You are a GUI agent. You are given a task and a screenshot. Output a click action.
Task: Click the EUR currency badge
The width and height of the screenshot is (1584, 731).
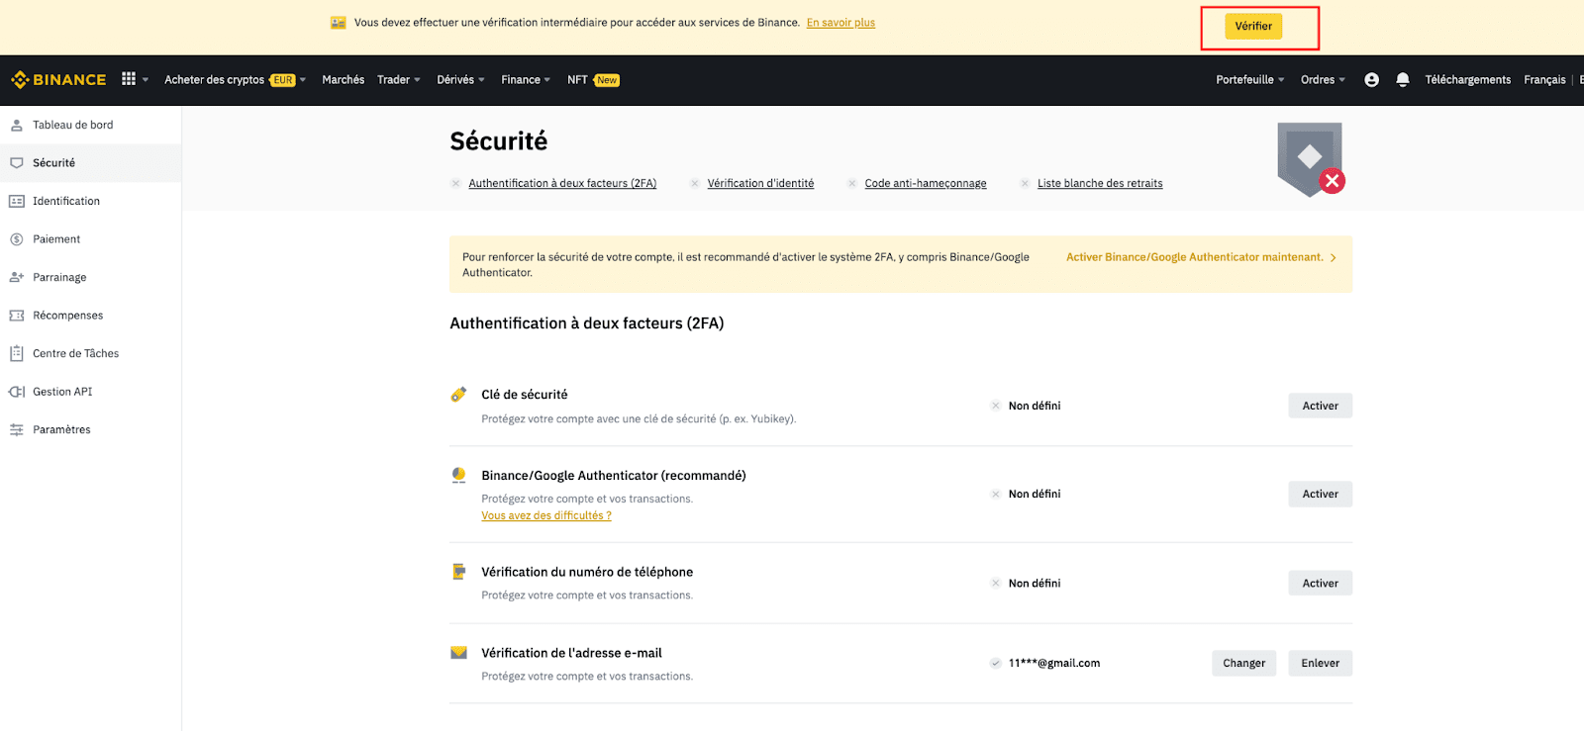283,80
